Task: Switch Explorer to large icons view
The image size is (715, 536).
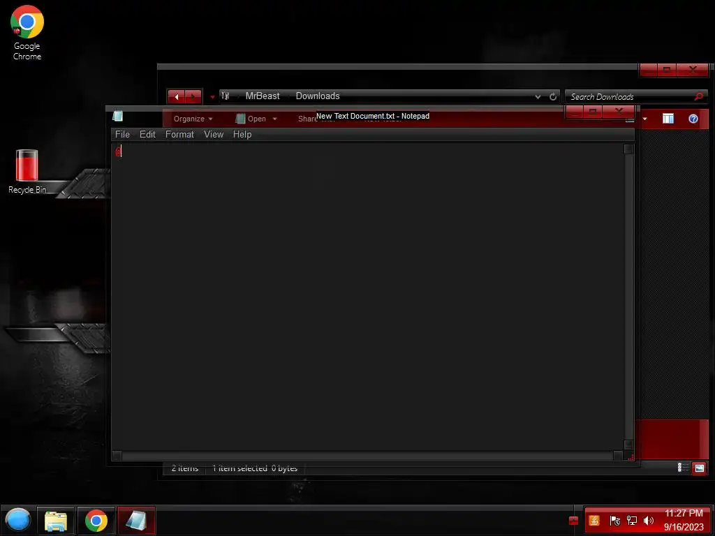Action: coord(699,468)
